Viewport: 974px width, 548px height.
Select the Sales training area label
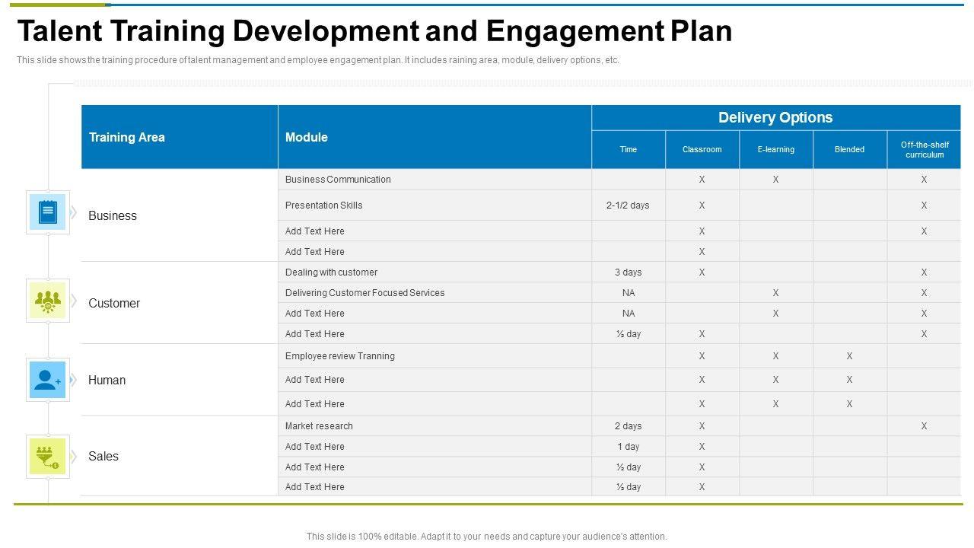pos(103,456)
